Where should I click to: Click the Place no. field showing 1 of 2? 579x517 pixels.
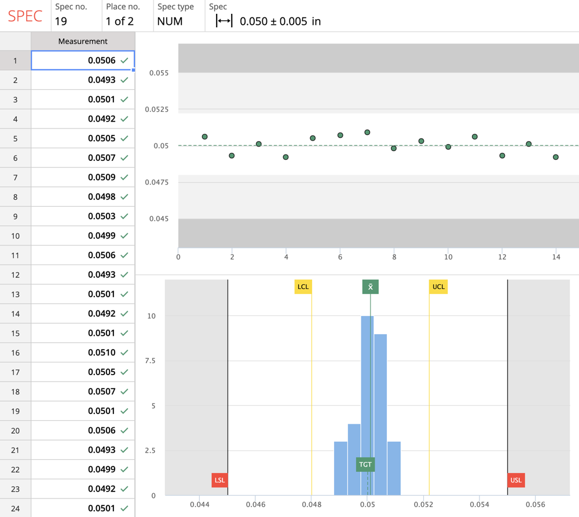point(119,21)
